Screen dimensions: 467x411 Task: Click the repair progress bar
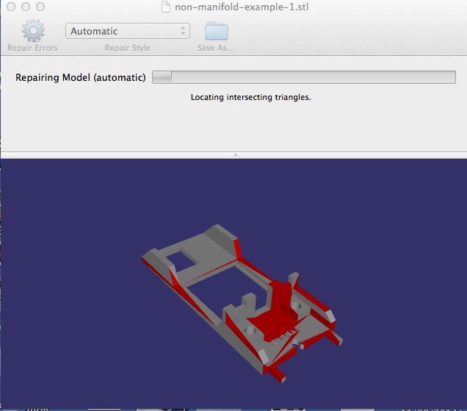[303, 77]
